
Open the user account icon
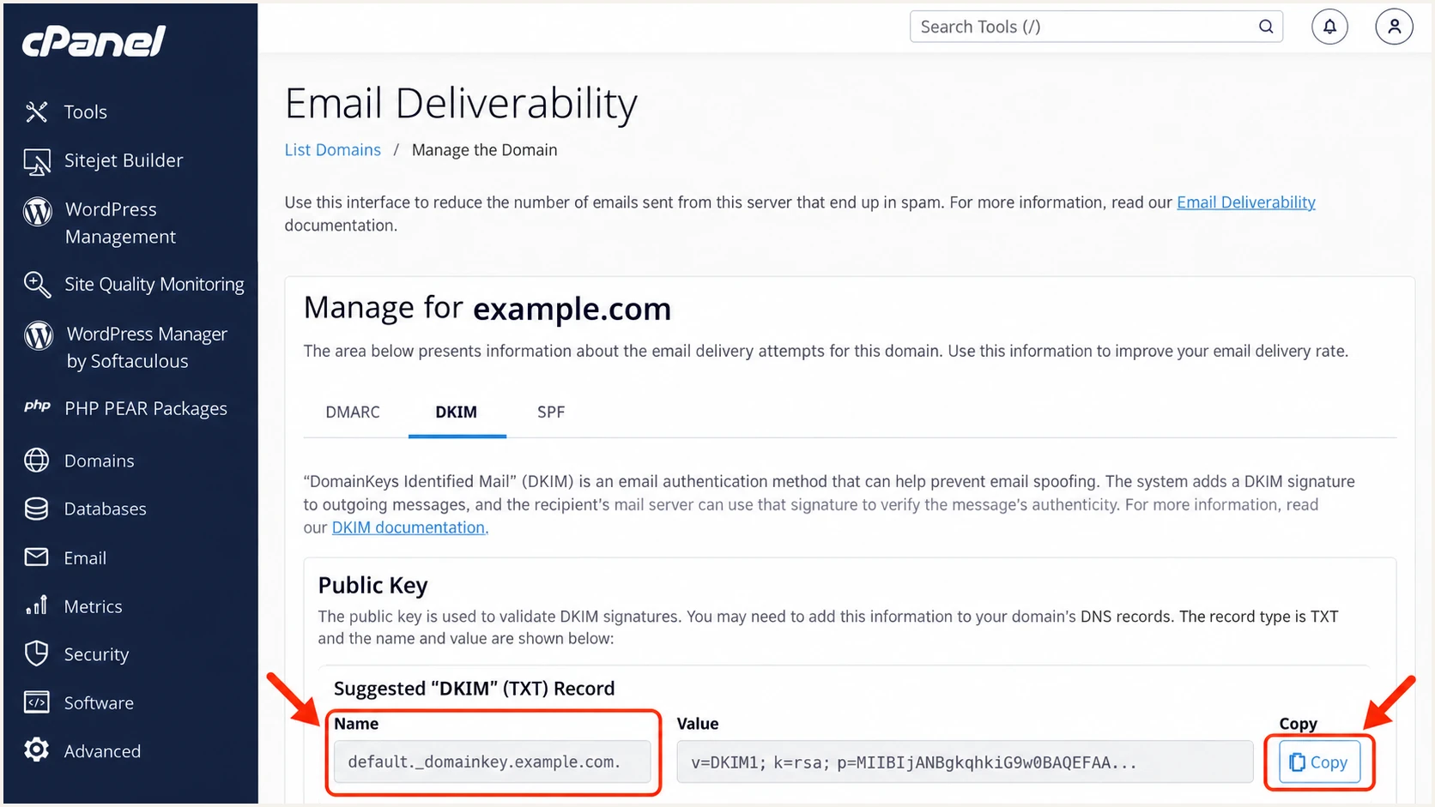point(1394,27)
